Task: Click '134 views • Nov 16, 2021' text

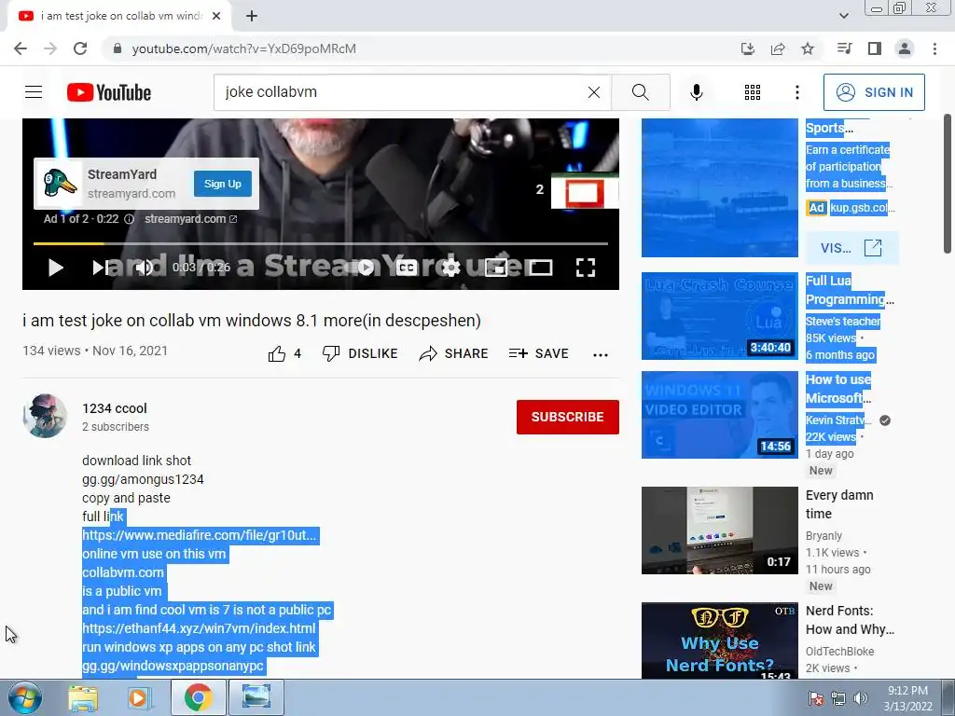Action: click(95, 351)
